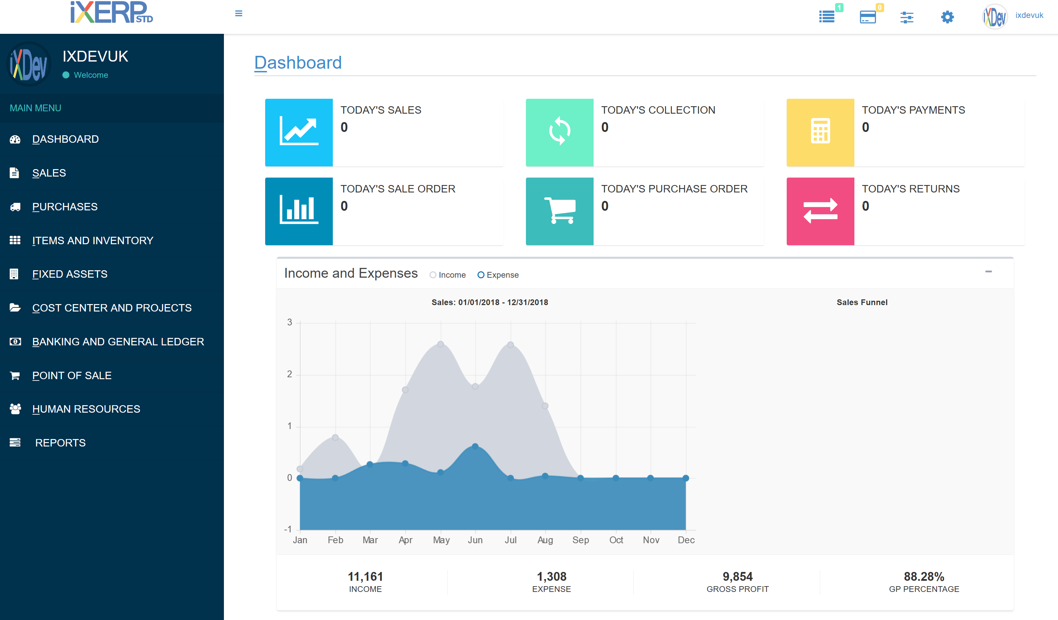Click the Today's Collection refresh icon tile
Viewport: 1058px width, 620px height.
click(559, 132)
